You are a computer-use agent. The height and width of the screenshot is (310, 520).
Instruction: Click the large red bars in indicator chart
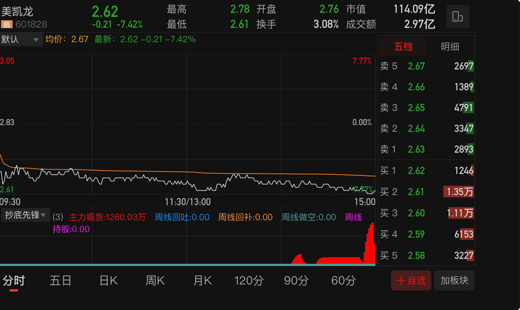369,244
